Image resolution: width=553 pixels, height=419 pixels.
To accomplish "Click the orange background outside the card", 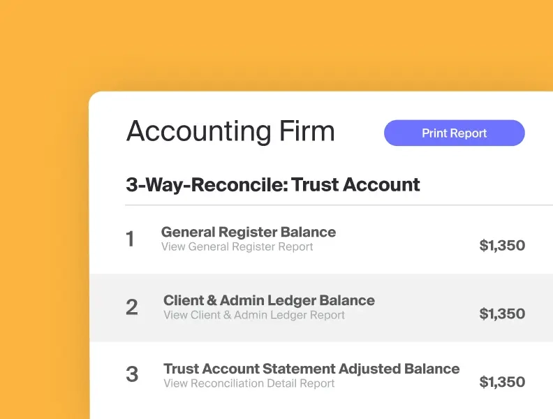I will click(42, 209).
